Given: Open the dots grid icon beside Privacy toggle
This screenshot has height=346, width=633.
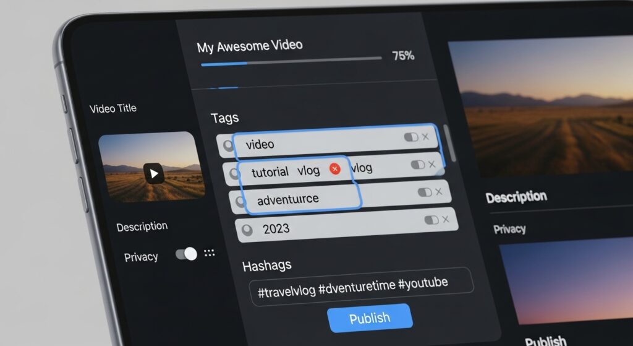Looking at the screenshot, I should [209, 253].
